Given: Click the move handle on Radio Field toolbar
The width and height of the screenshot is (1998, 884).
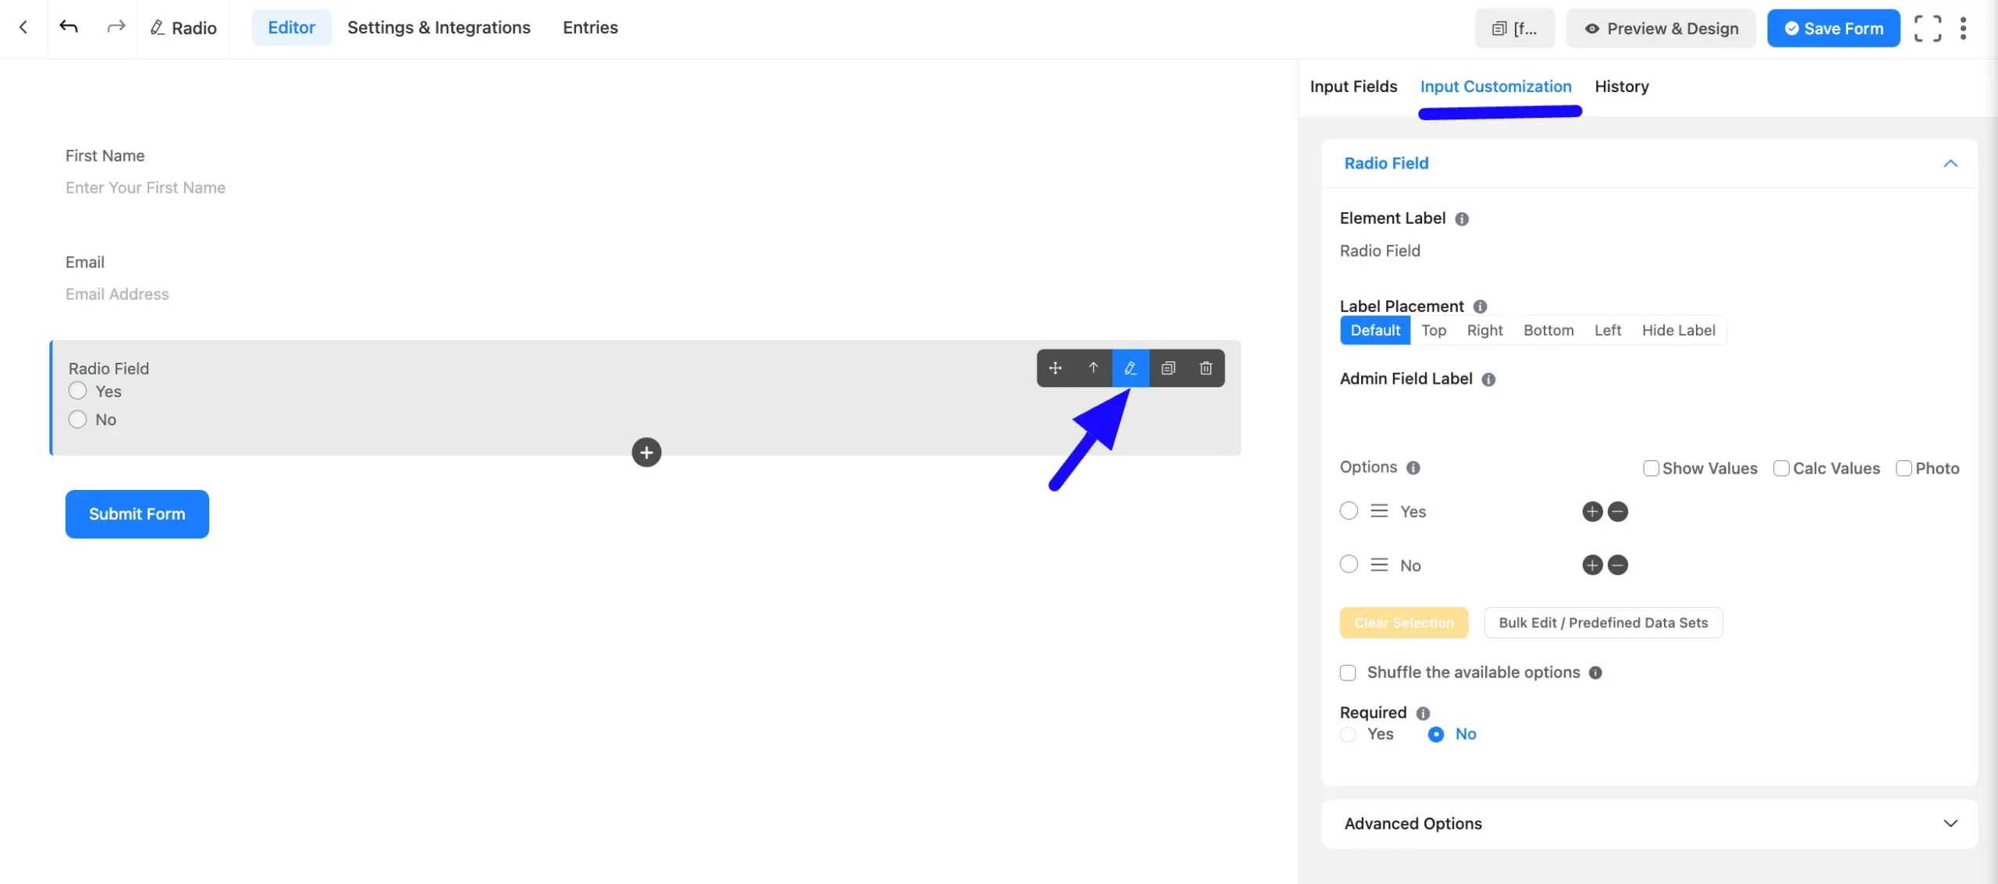Looking at the screenshot, I should [x=1055, y=368].
